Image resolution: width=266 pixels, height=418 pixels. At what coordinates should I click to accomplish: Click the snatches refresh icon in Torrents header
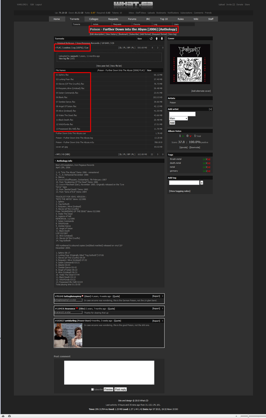coord(151,39)
